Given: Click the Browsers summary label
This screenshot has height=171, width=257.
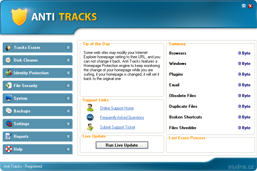Looking at the screenshot, I should [x=178, y=53].
